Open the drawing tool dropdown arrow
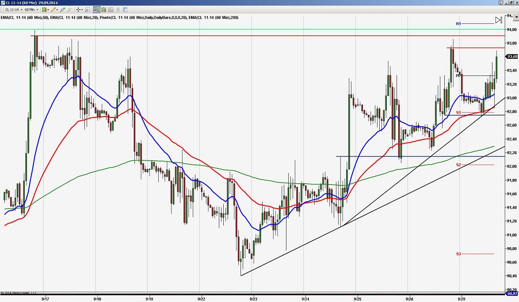The image size is (519, 302). [x=57, y=10]
